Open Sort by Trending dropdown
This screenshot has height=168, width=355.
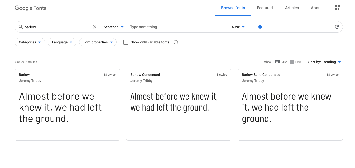pyautogui.click(x=325, y=62)
